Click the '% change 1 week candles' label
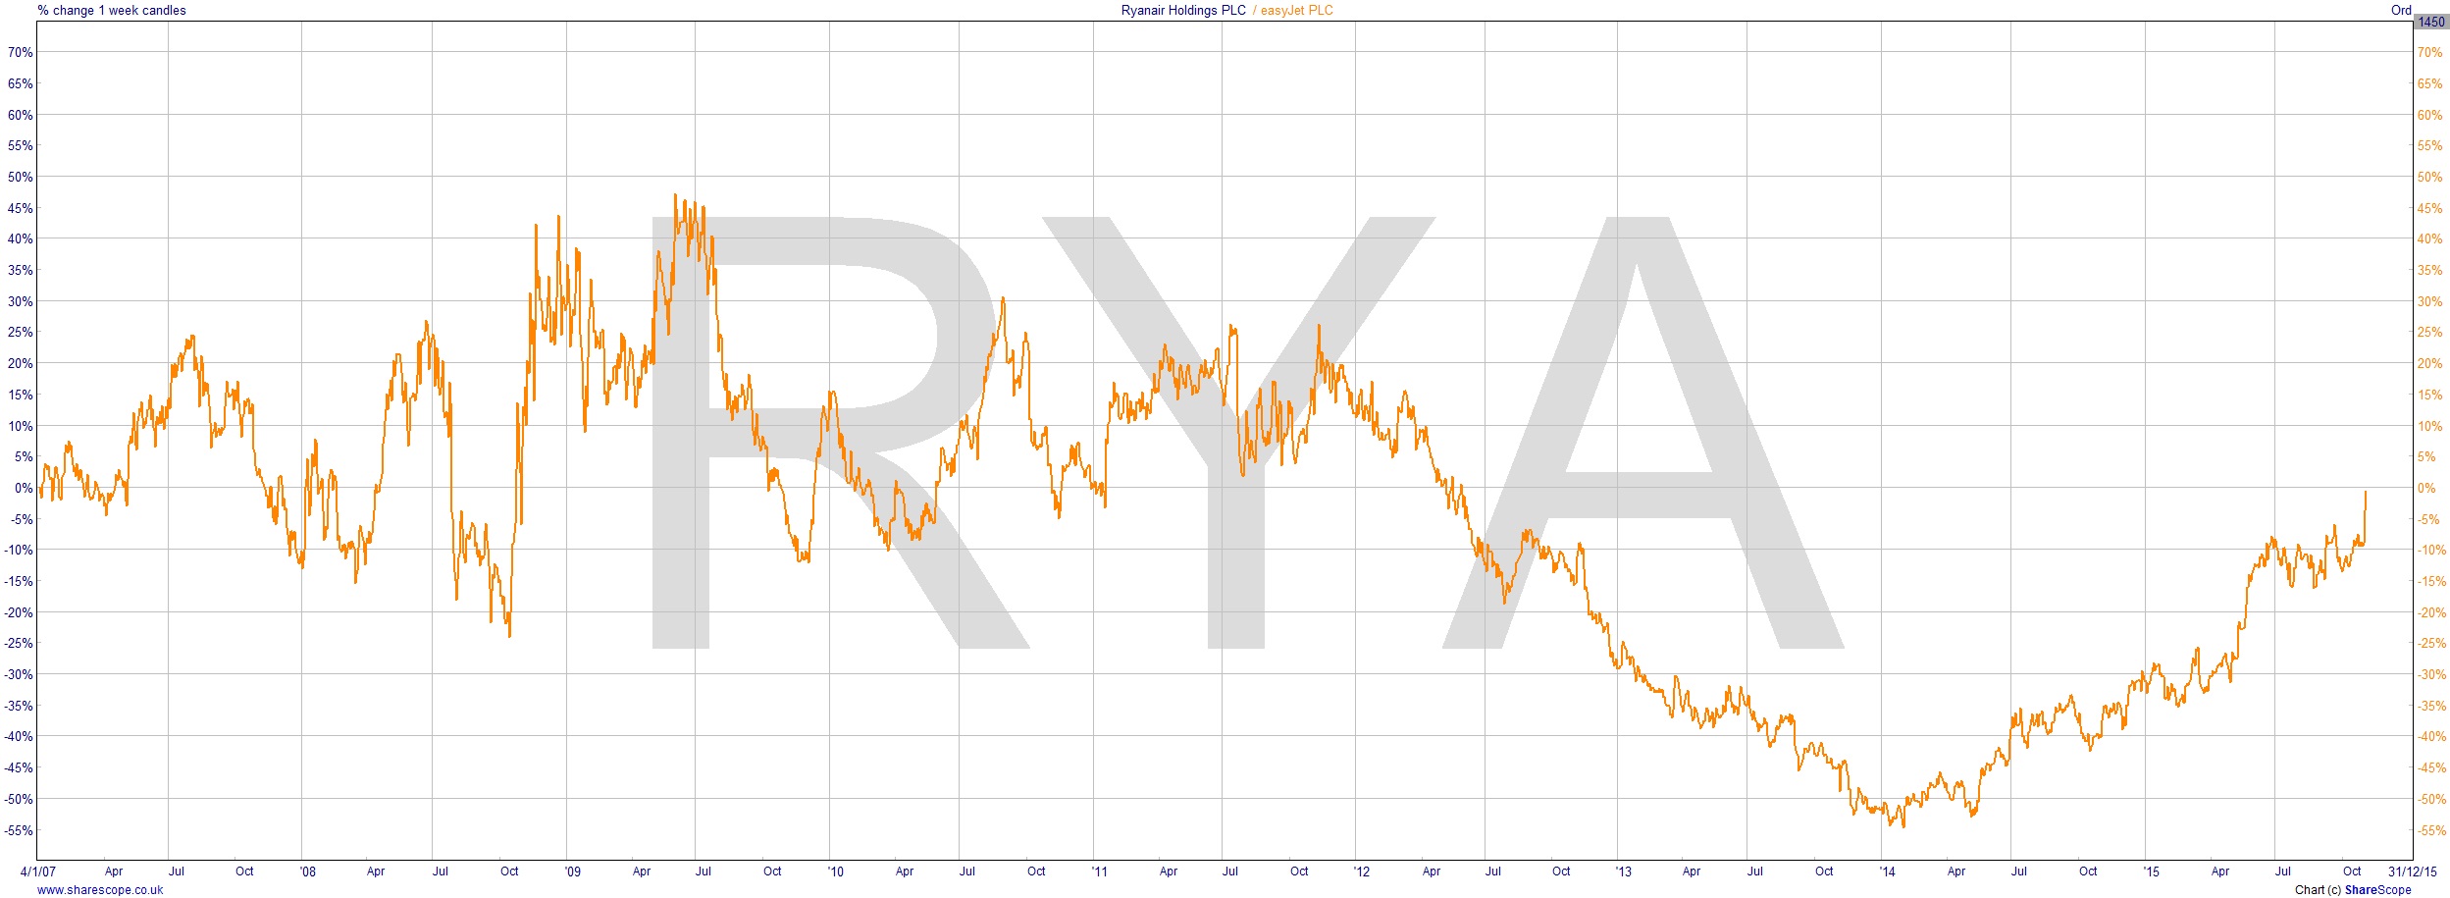The image size is (2450, 898). [112, 11]
